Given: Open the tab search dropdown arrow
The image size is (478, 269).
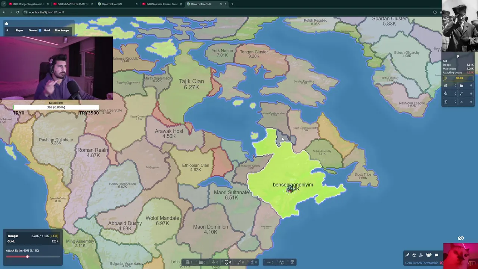Looking at the screenshot, I should tap(3, 4).
